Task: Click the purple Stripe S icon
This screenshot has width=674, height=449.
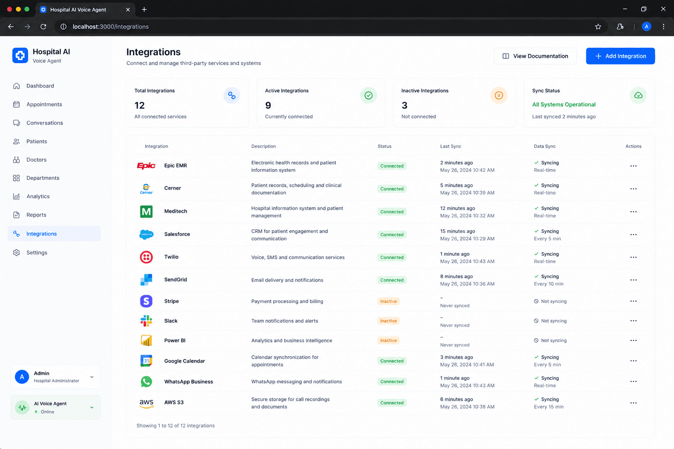Action: pos(146,301)
